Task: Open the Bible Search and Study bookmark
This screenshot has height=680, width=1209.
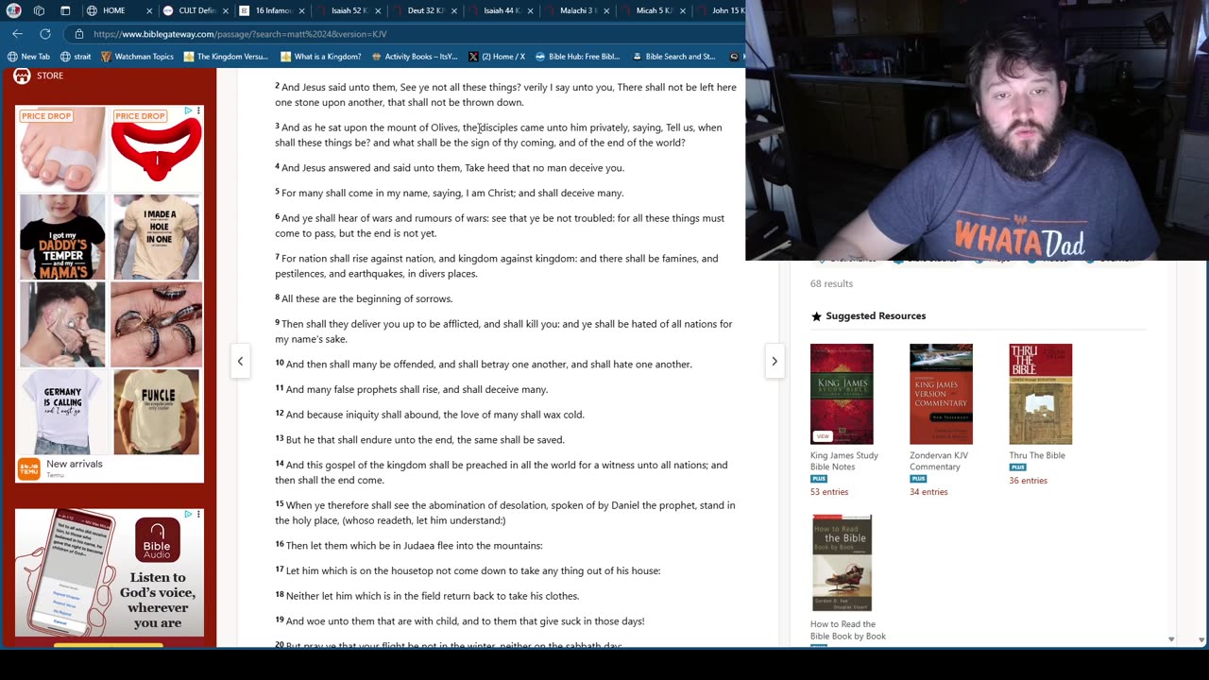Action: coord(674,57)
